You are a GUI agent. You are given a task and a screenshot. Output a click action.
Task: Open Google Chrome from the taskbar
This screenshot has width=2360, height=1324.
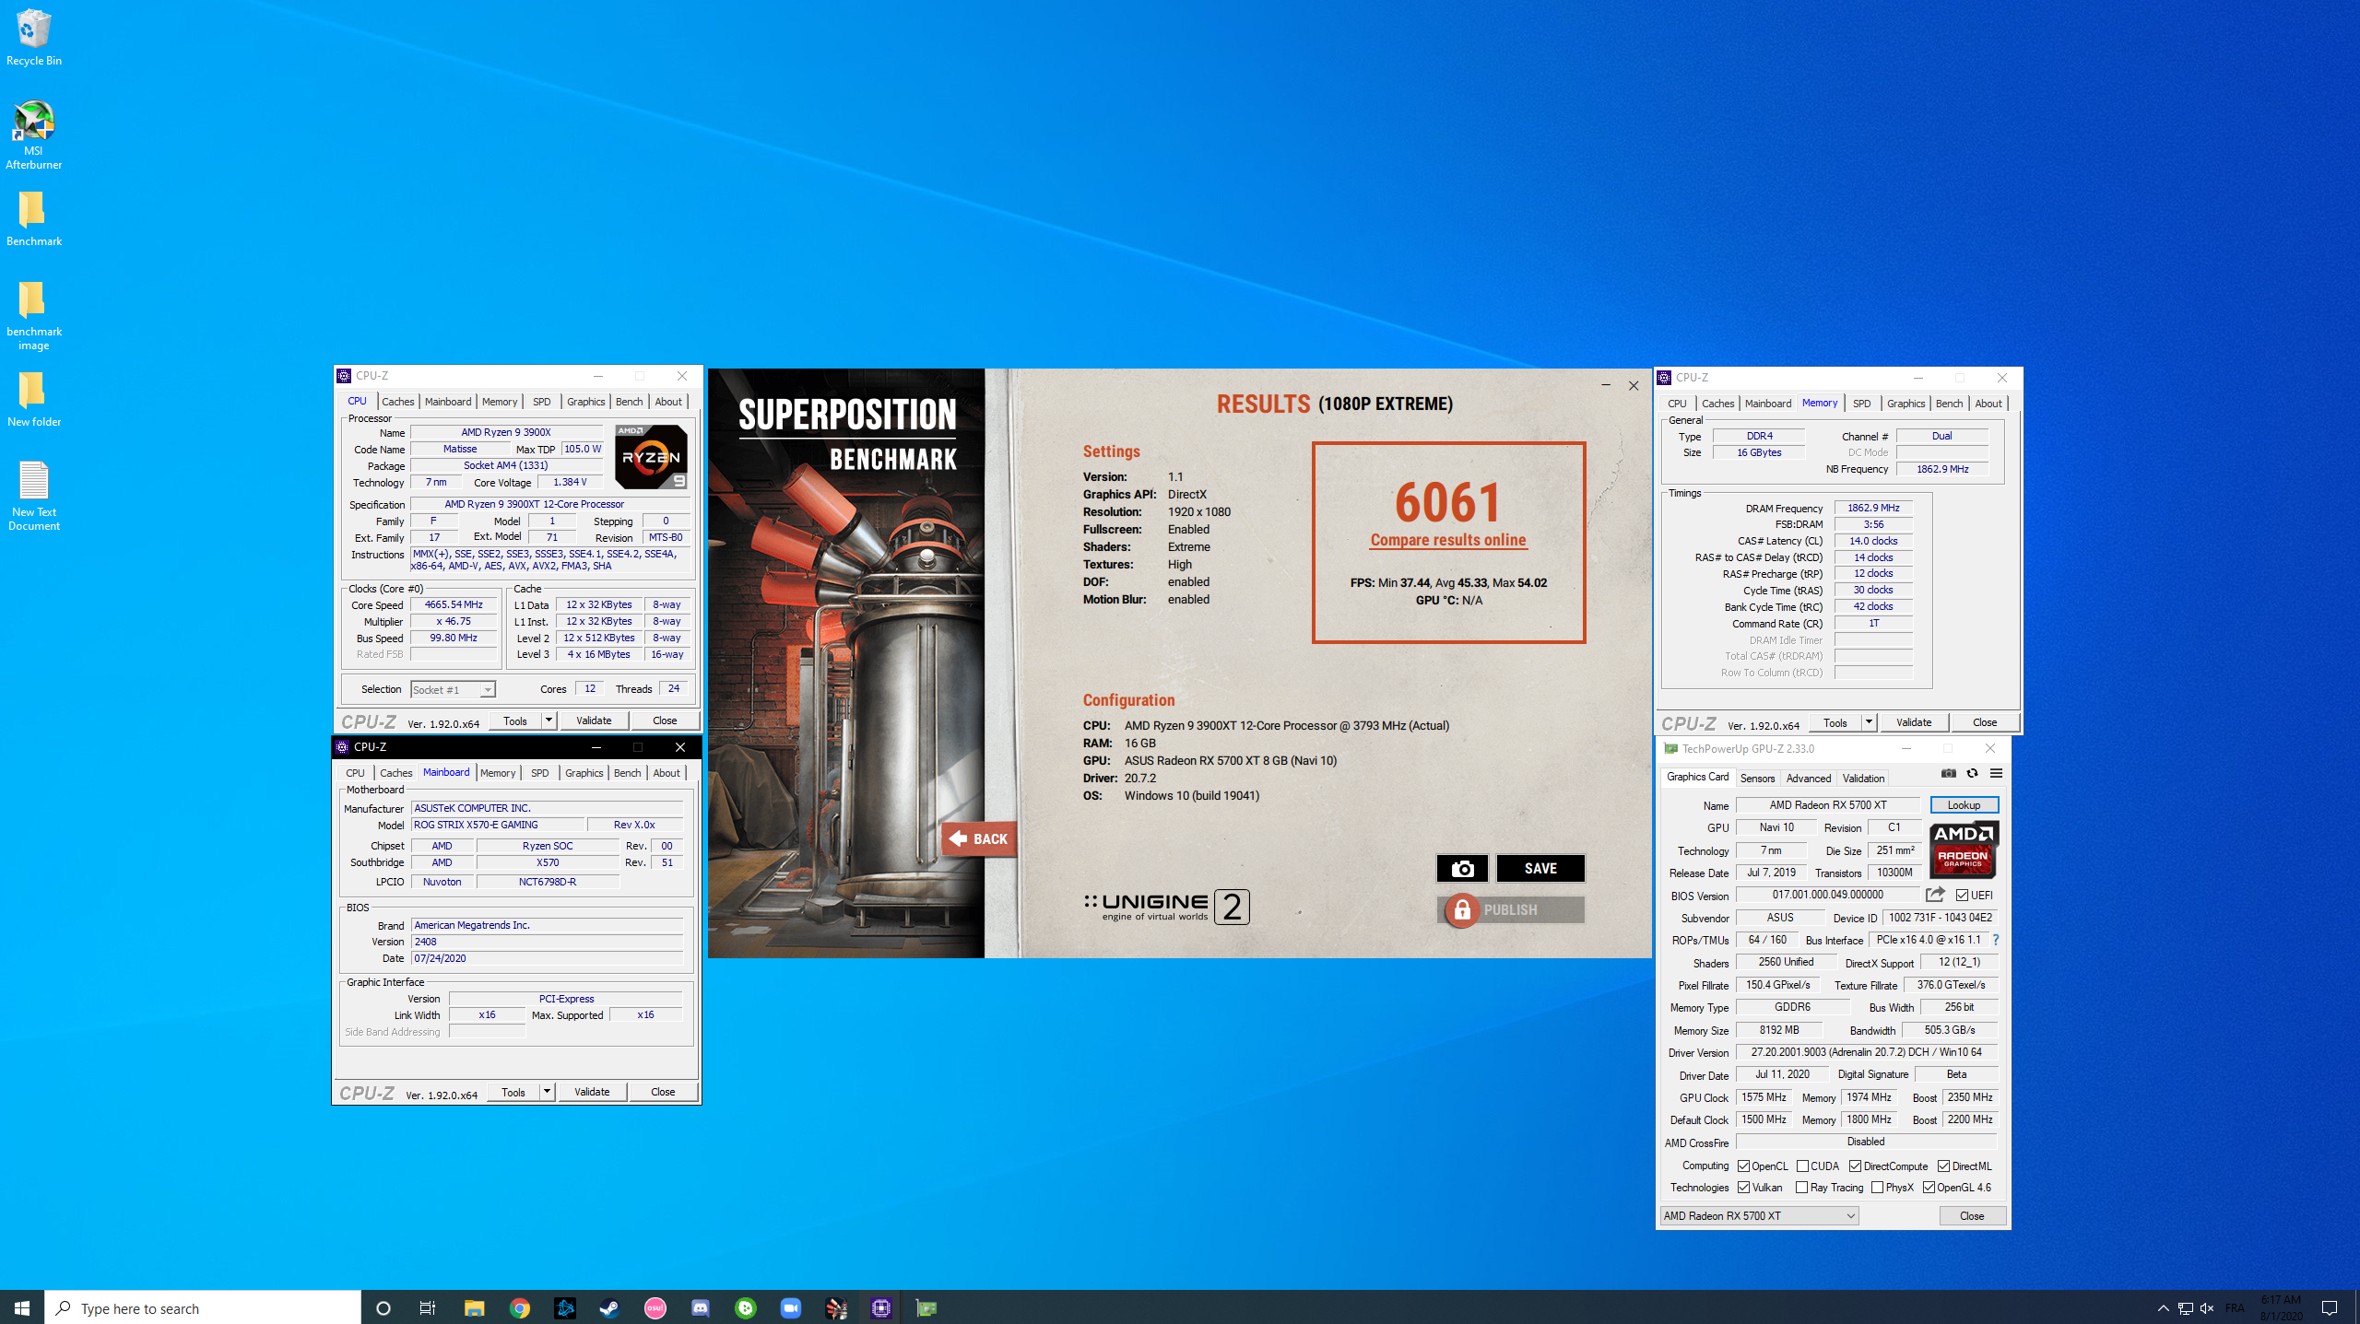point(520,1308)
